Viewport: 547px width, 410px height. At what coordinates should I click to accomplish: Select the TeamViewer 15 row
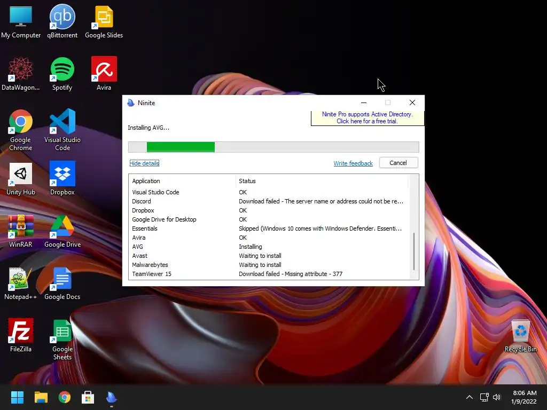[269, 274]
